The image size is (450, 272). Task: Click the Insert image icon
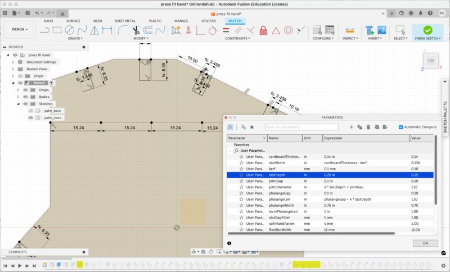point(382,30)
